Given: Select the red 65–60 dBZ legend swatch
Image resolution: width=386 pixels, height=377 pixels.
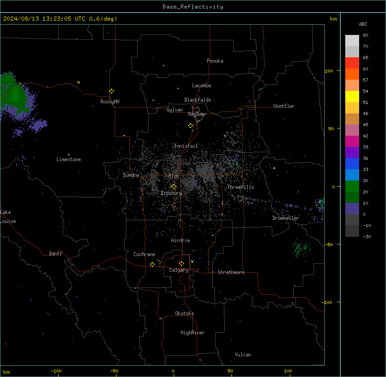Looking at the screenshot, I should click(352, 63).
